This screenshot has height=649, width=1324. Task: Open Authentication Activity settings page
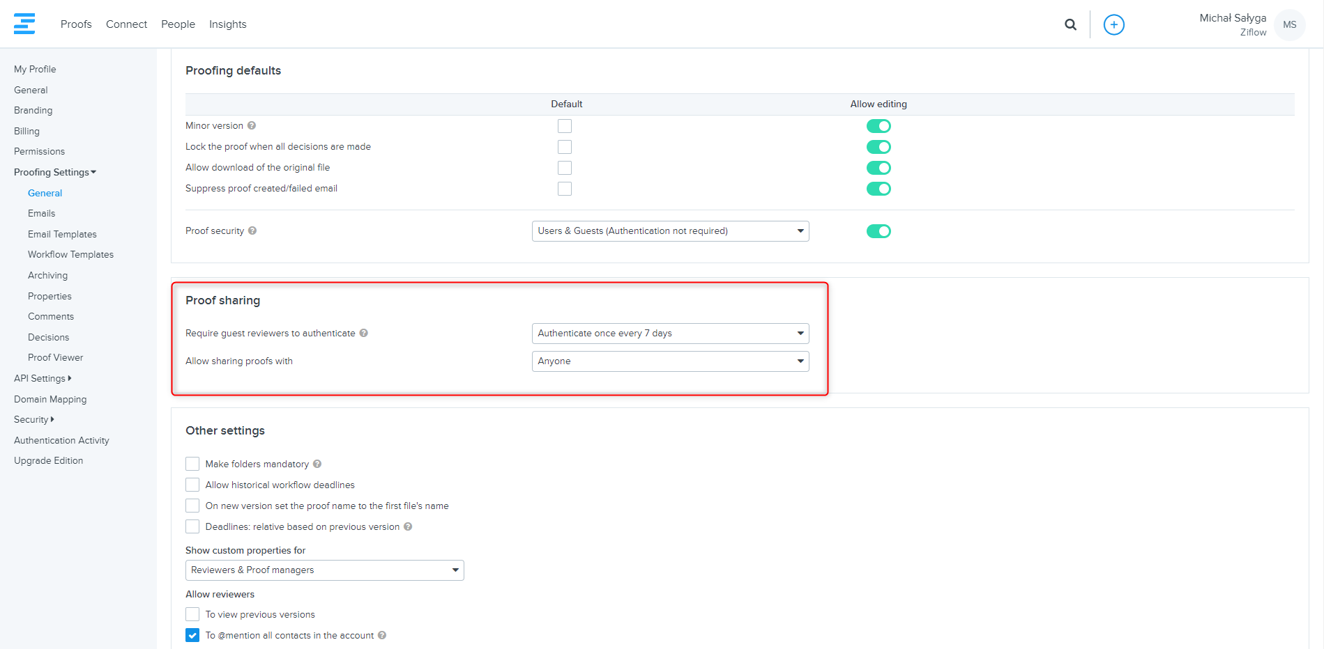(61, 441)
